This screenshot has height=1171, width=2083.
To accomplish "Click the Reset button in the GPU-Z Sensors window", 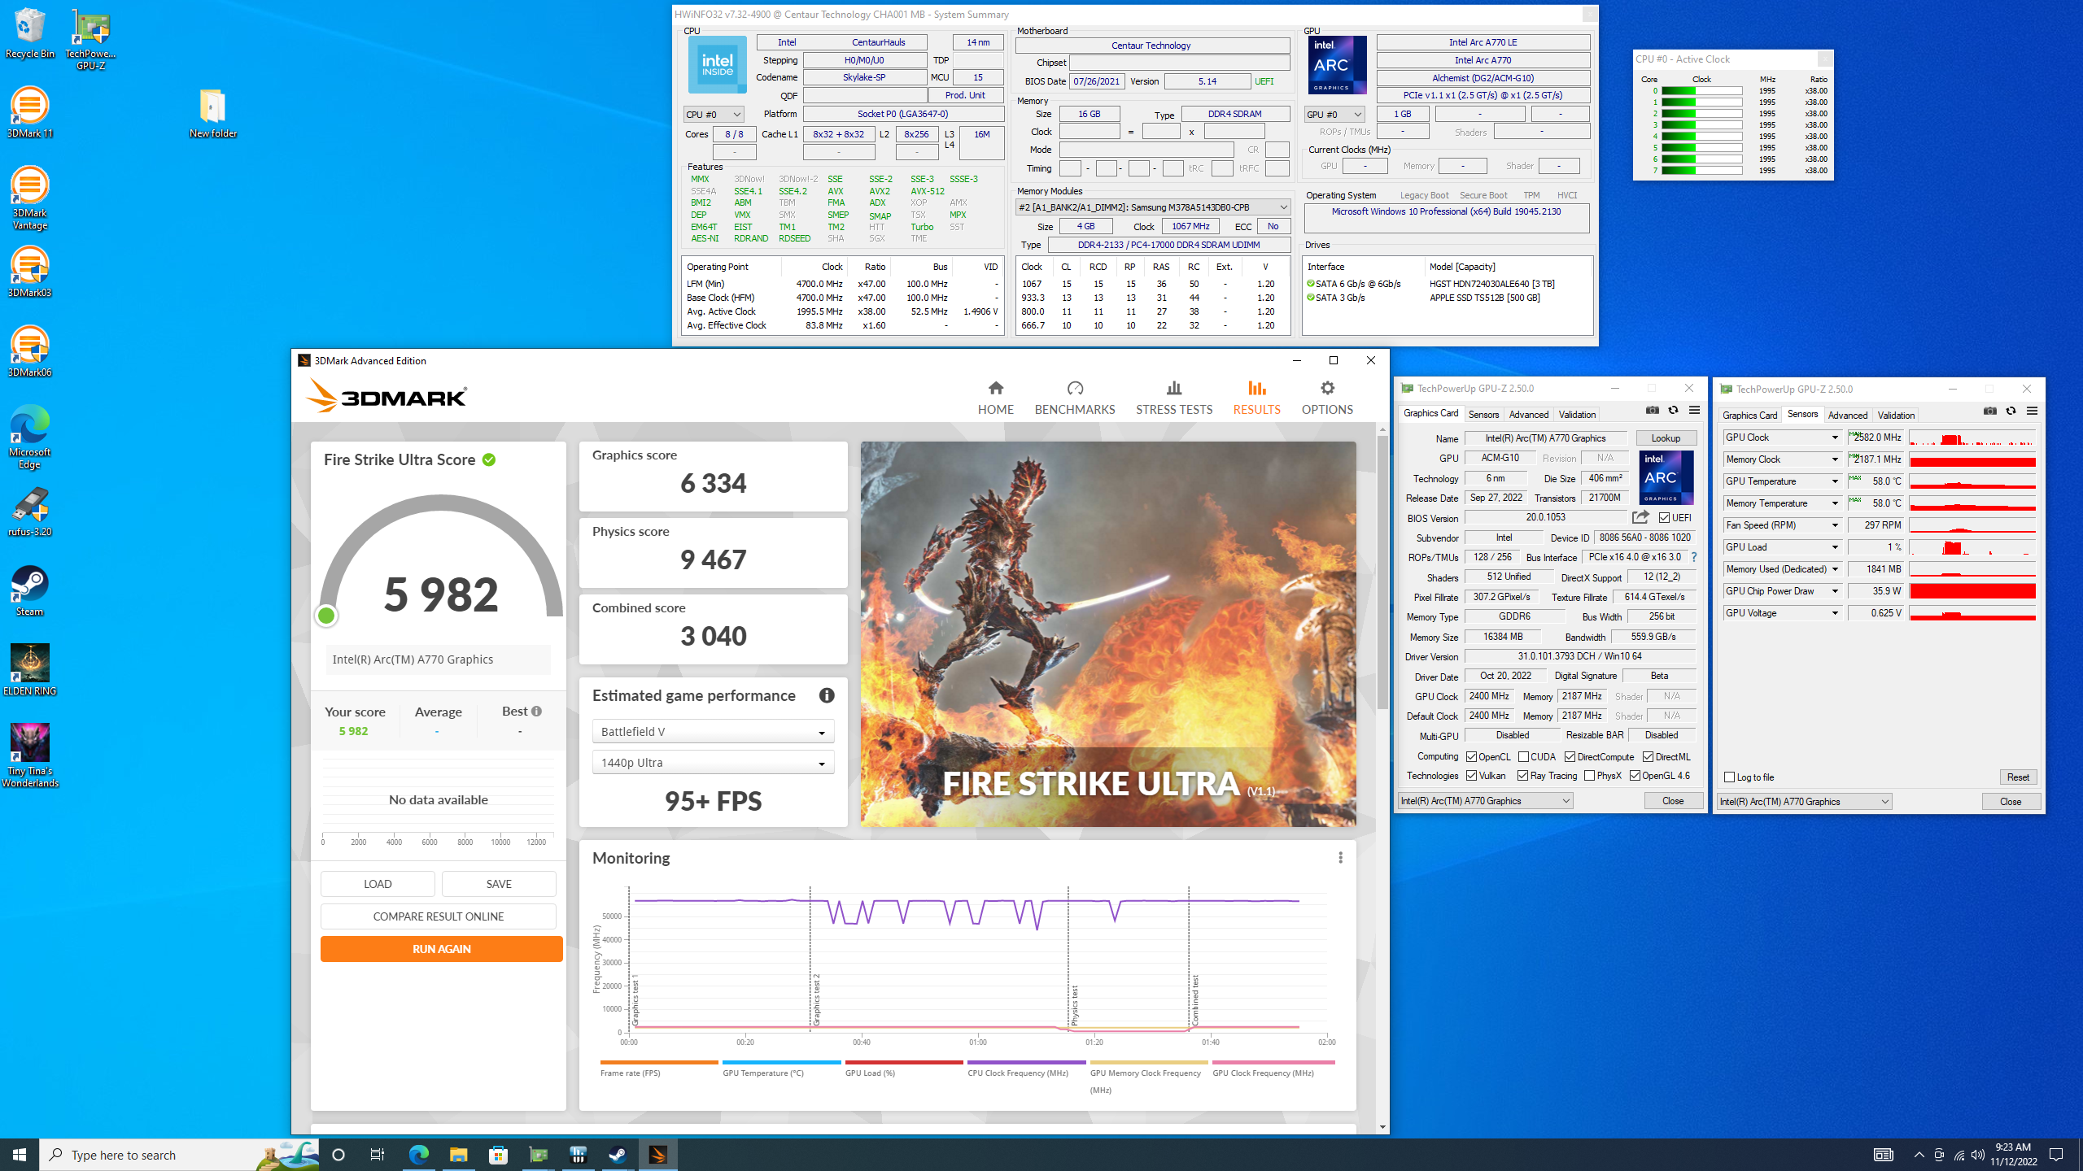I will point(2017,777).
